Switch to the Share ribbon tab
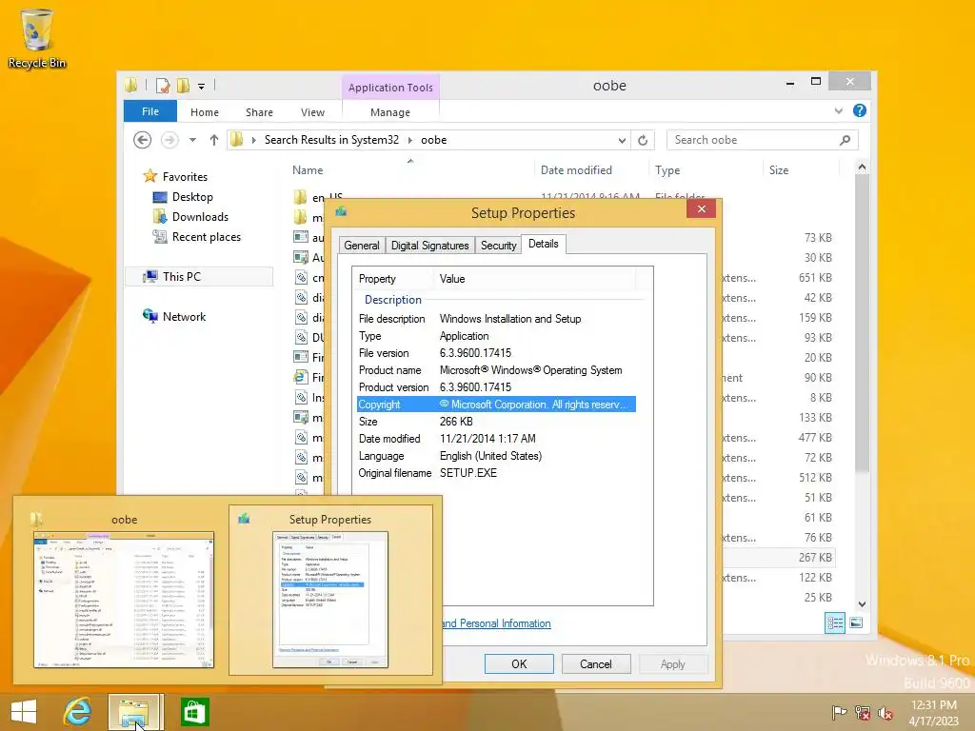The height and width of the screenshot is (731, 975). (259, 112)
